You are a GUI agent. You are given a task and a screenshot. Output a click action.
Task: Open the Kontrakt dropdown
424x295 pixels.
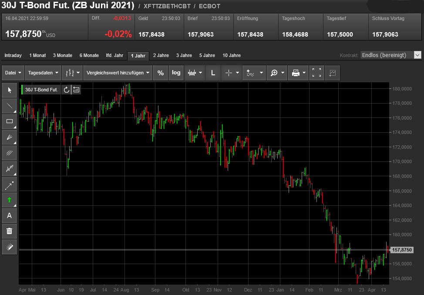click(391, 55)
